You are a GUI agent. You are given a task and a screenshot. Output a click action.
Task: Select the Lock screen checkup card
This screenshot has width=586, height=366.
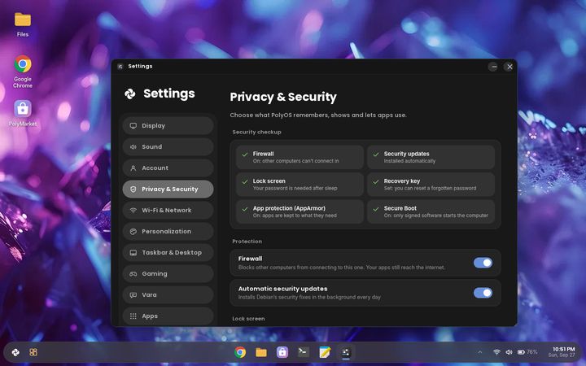point(300,185)
